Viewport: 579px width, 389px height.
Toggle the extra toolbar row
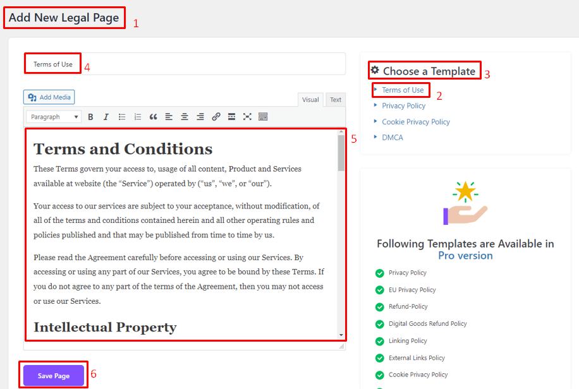263,117
